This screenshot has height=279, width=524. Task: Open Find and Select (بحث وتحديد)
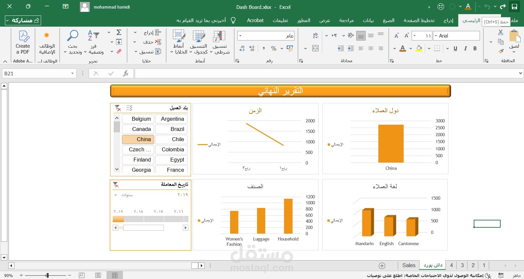coord(73,43)
